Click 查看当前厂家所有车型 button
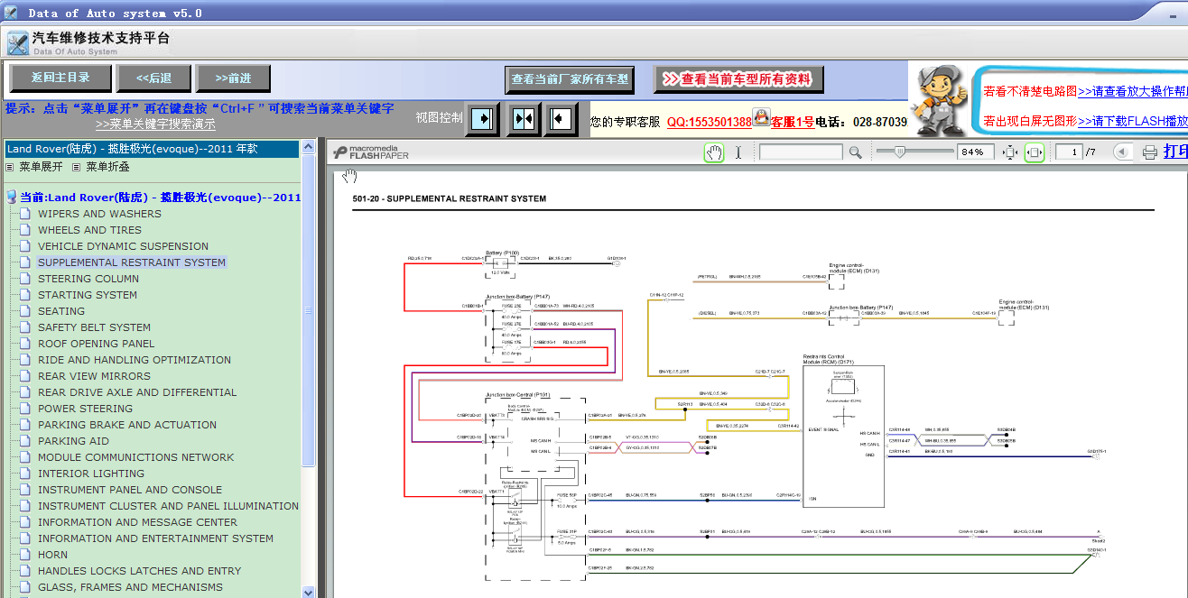 pyautogui.click(x=570, y=79)
